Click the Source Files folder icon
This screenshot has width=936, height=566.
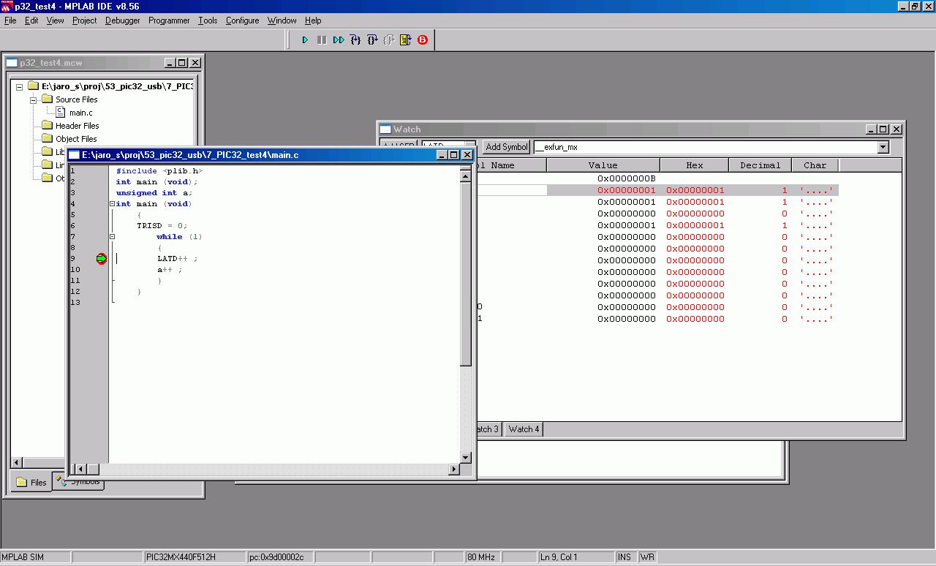(48, 99)
